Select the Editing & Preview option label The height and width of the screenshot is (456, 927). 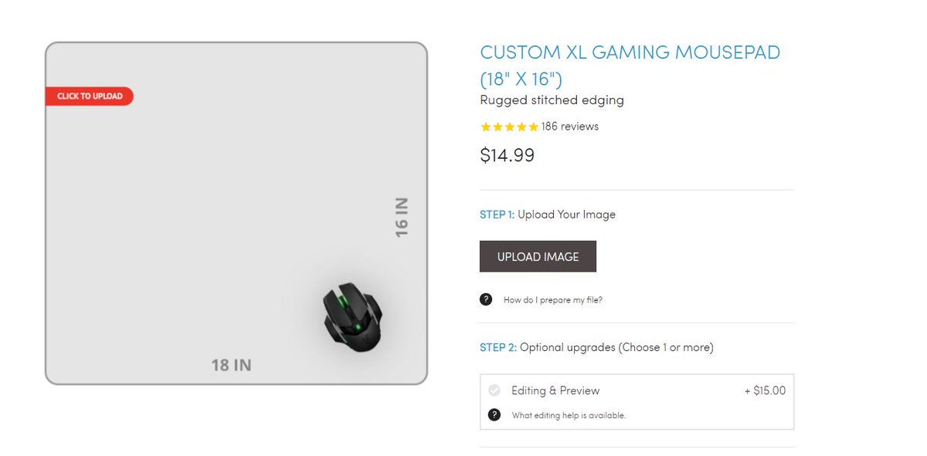coord(555,390)
